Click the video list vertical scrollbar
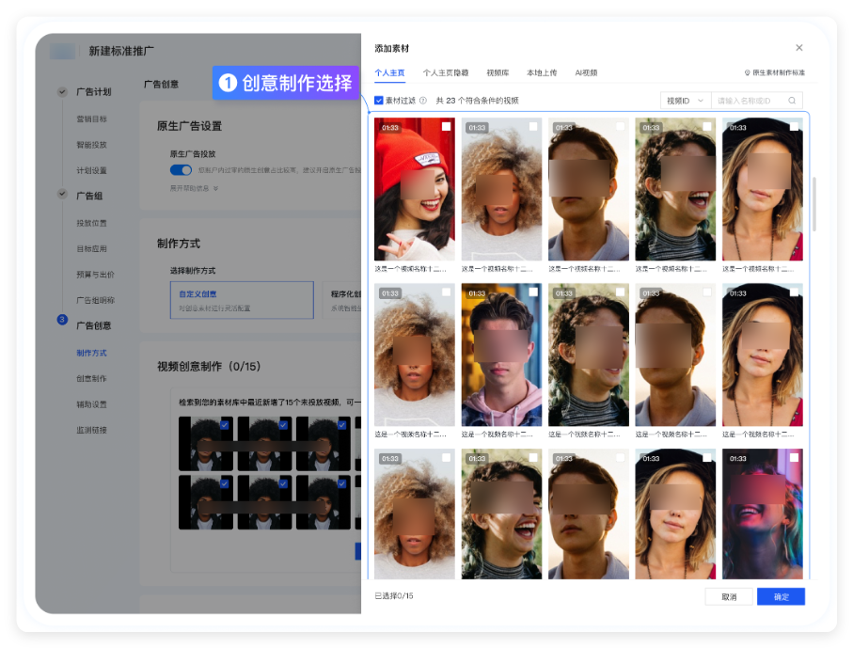Viewport: 853px width, 648px height. pos(814,204)
